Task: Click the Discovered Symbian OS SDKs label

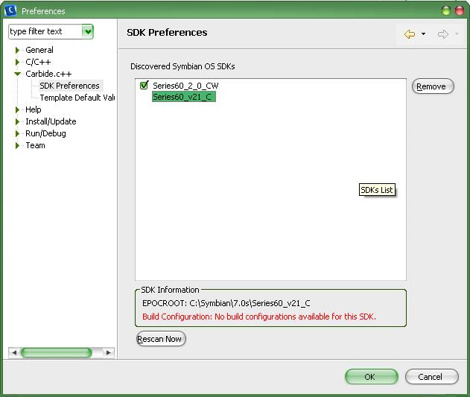Action: coord(182,66)
